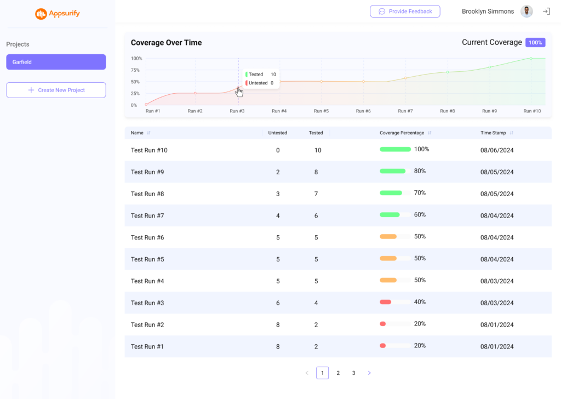Open the Test Run #2 row name

tap(147, 325)
